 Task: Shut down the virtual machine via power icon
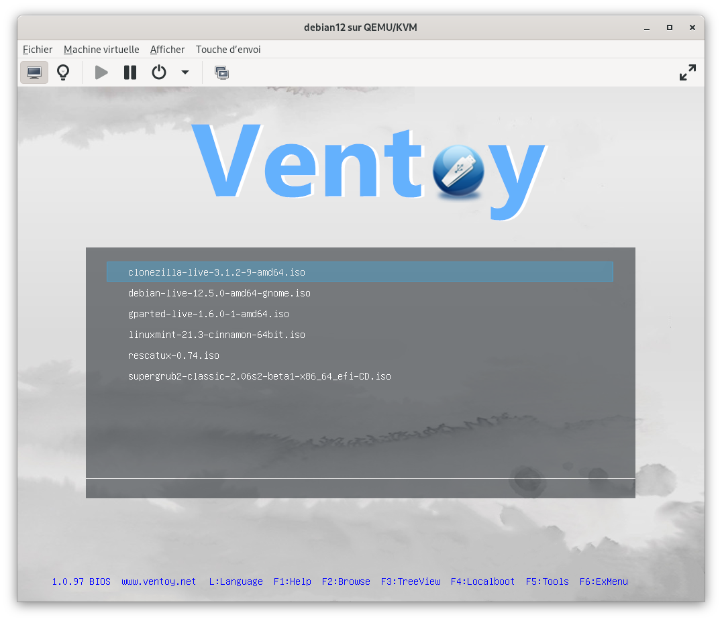click(x=159, y=72)
